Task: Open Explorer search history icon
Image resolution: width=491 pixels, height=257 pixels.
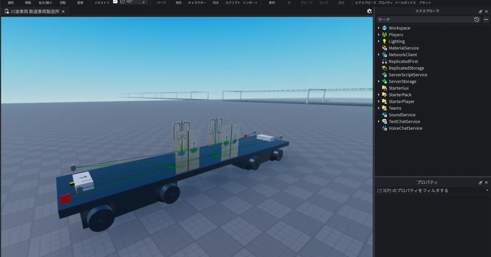Action: (477, 19)
